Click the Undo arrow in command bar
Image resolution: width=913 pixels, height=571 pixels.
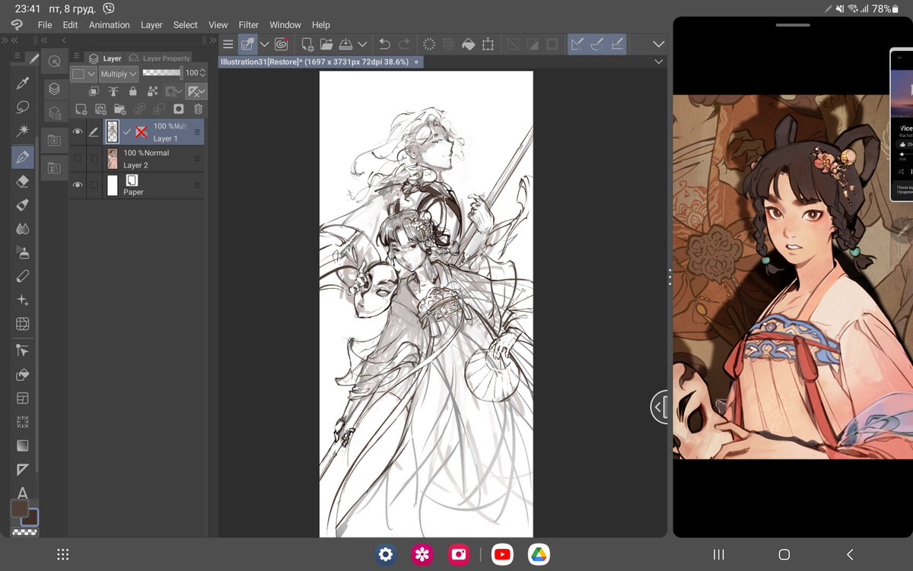pyautogui.click(x=385, y=44)
